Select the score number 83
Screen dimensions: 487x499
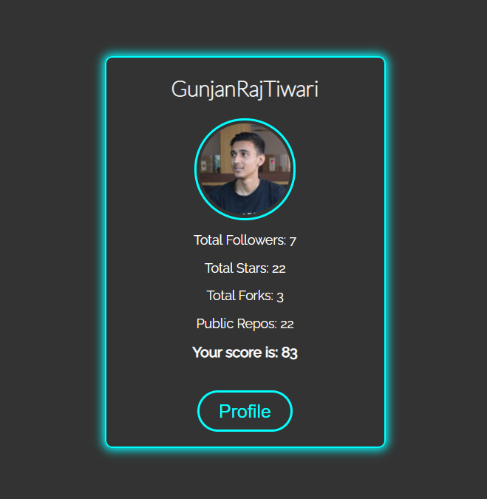click(x=290, y=353)
